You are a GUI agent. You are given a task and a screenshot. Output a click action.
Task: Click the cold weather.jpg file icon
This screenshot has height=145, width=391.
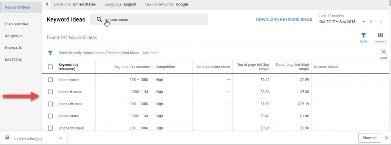(x=7, y=138)
